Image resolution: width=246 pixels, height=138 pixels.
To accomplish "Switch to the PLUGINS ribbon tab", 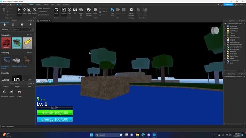I will pyautogui.click(x=66, y=5).
